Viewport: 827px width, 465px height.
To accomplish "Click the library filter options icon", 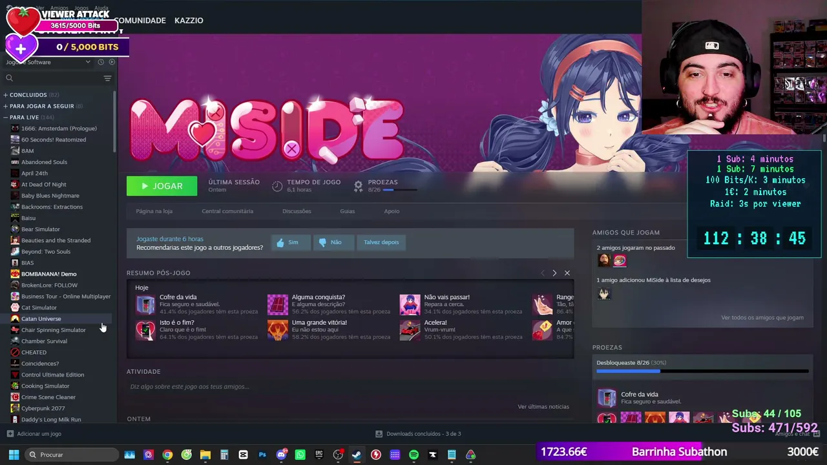I will click(x=107, y=78).
